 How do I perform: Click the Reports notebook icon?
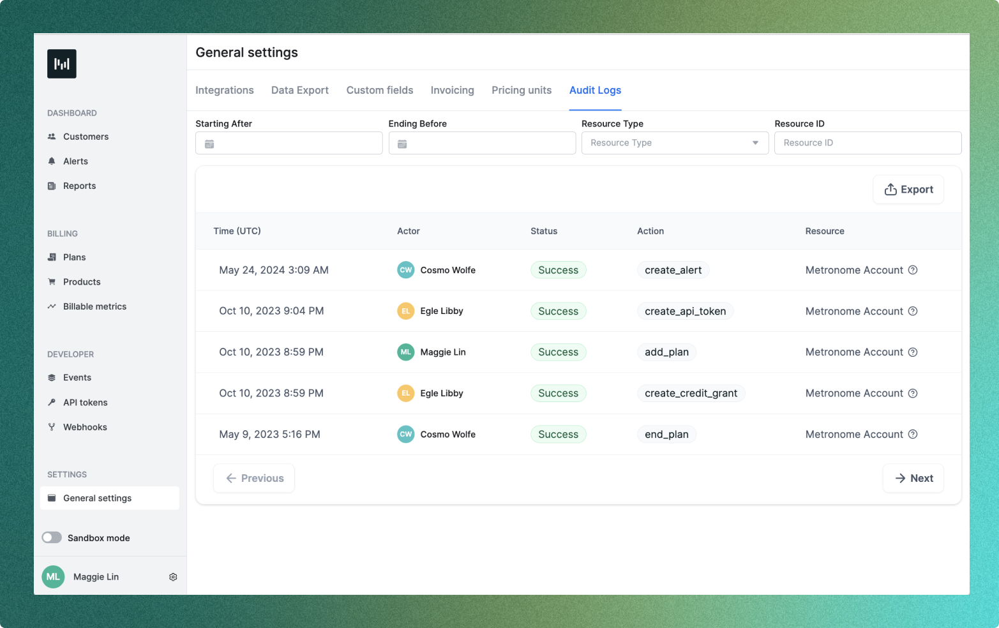pyautogui.click(x=52, y=186)
